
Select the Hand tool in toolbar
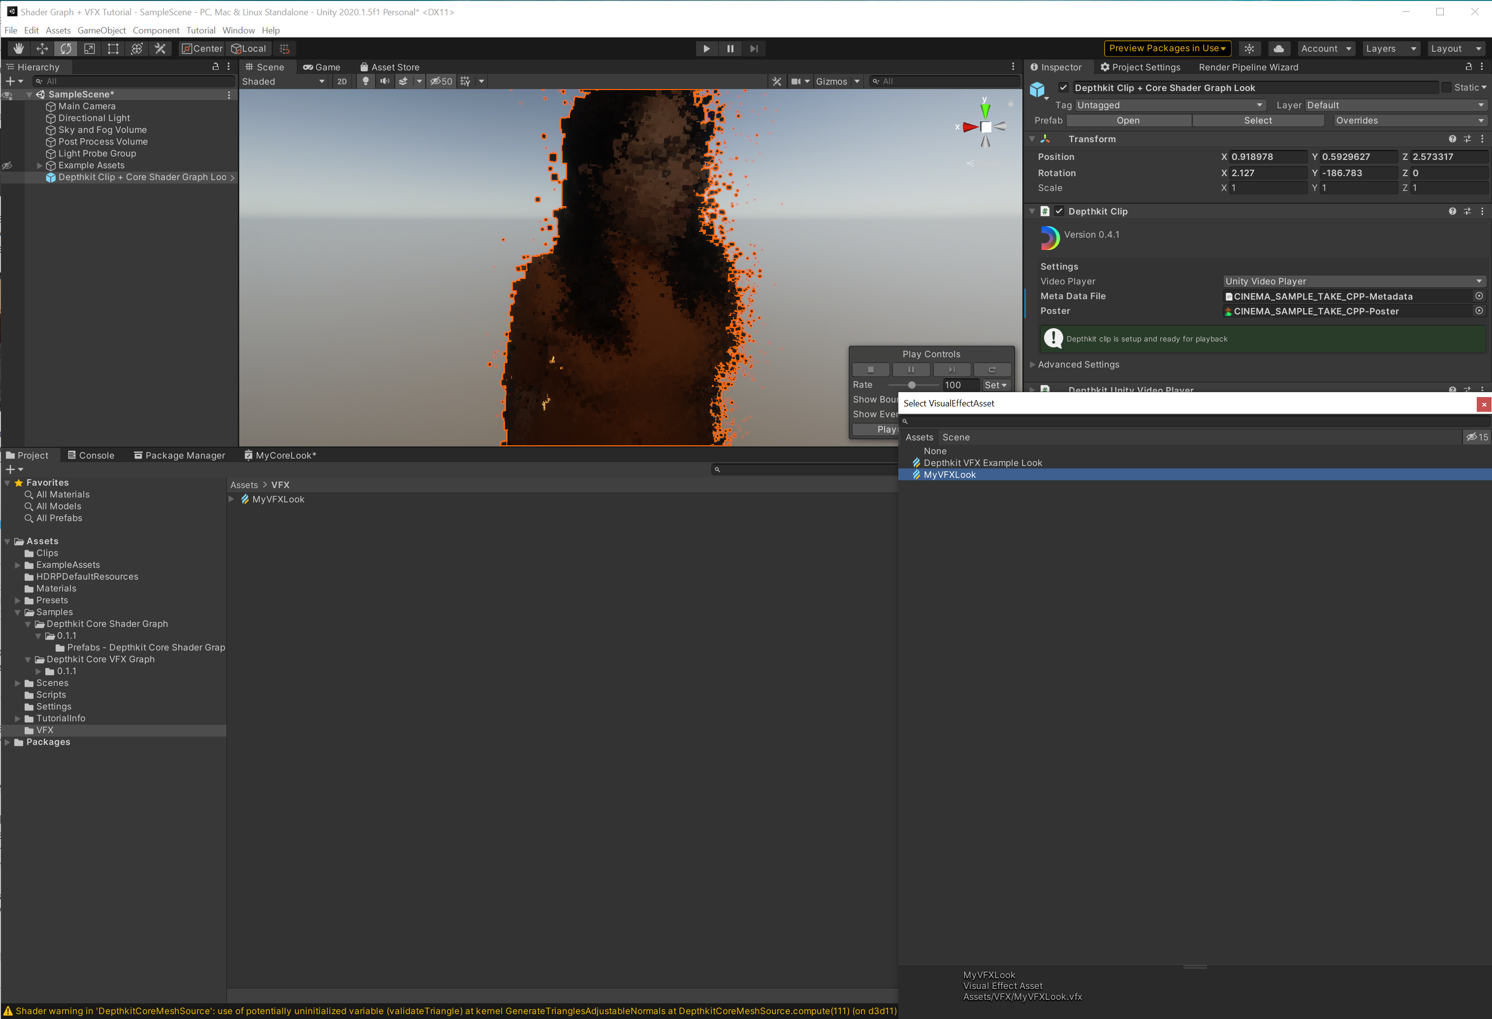click(x=19, y=49)
